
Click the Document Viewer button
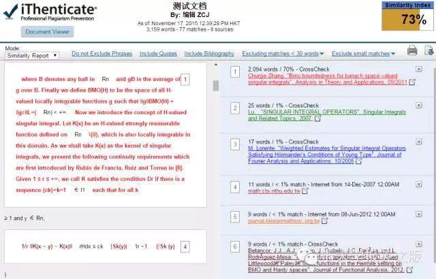pyautogui.click(x=47, y=32)
